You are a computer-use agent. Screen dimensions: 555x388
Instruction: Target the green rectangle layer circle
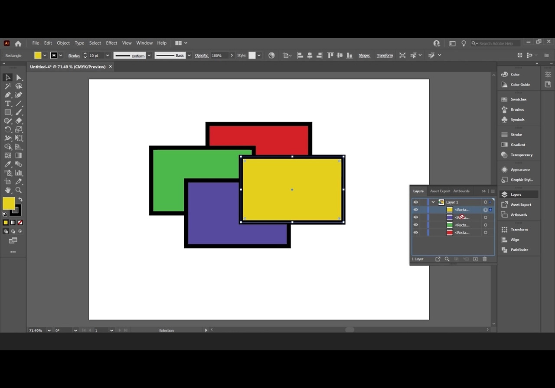[x=485, y=225]
